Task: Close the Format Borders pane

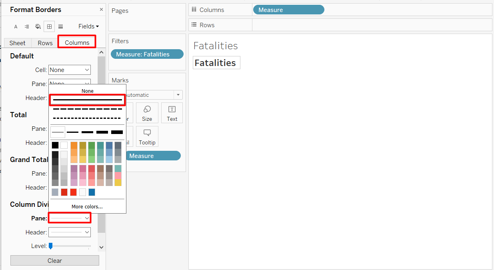Action: pyautogui.click(x=101, y=10)
